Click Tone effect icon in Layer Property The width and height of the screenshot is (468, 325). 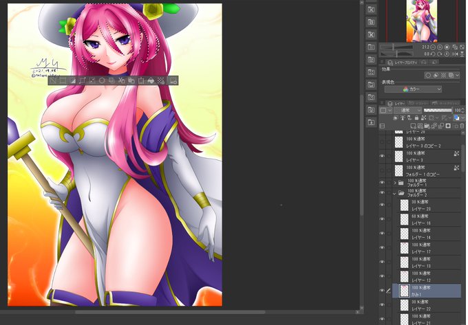(443, 75)
